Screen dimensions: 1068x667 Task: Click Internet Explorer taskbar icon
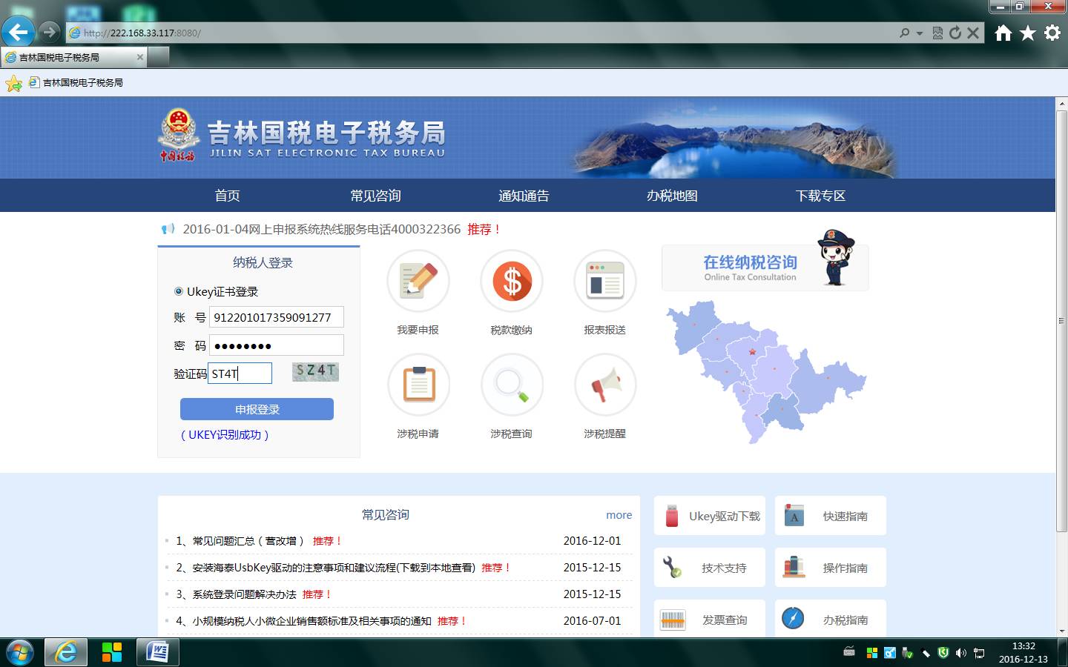click(66, 652)
